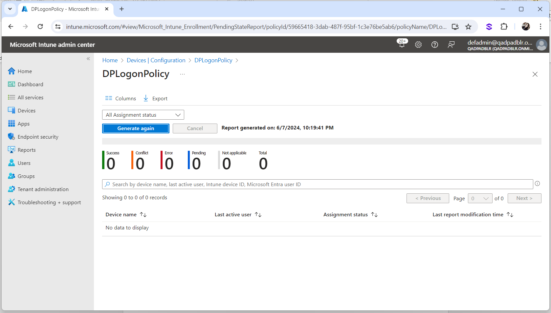Image resolution: width=551 pixels, height=313 pixels.
Task: Click the Pending count tile
Action: pos(197,160)
